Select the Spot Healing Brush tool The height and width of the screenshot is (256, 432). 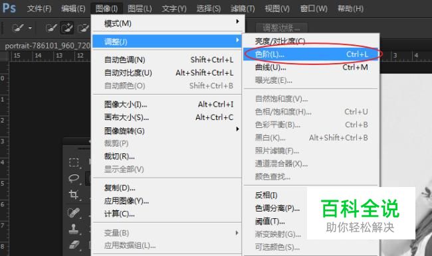tap(74, 212)
